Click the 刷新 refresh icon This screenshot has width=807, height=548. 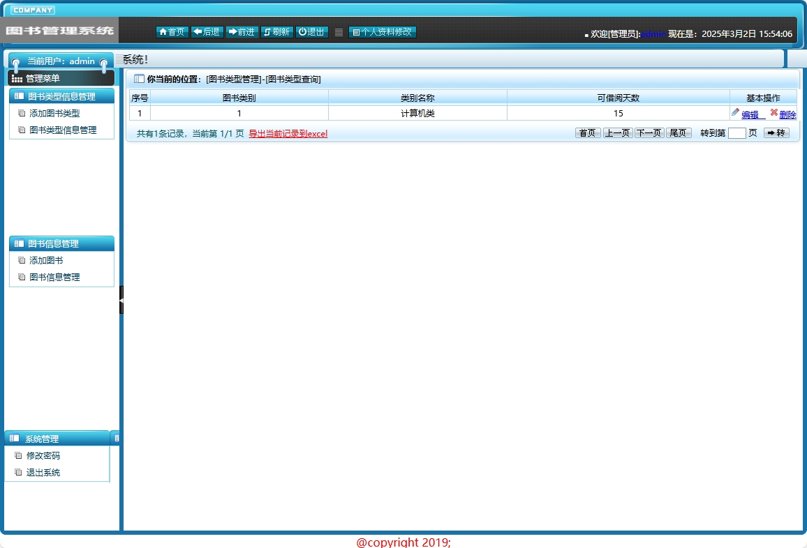[x=266, y=31]
